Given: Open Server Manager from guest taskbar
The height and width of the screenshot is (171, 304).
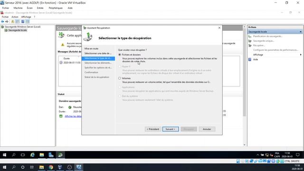Looking at the screenshot, I should [51, 155].
